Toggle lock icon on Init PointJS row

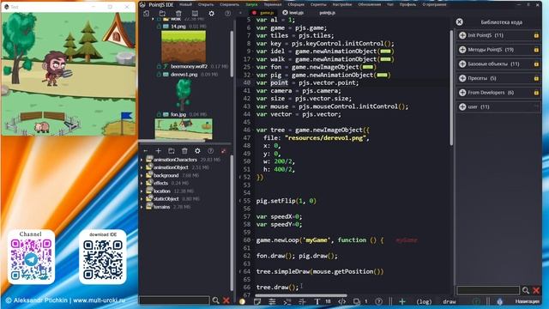pos(536,35)
